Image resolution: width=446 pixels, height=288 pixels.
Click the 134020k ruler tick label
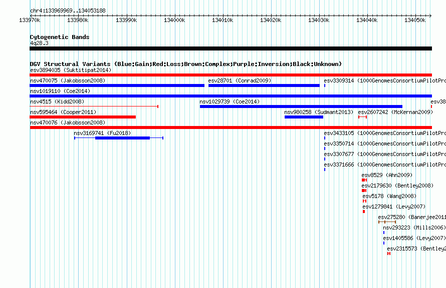point(271,20)
